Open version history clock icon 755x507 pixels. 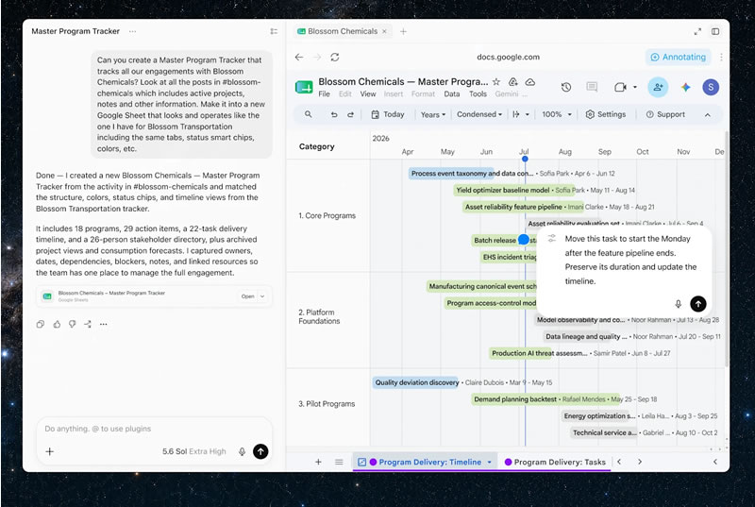[x=566, y=87]
